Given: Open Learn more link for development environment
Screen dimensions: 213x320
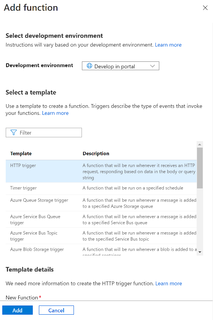Looking at the screenshot, I should tap(168, 45).
